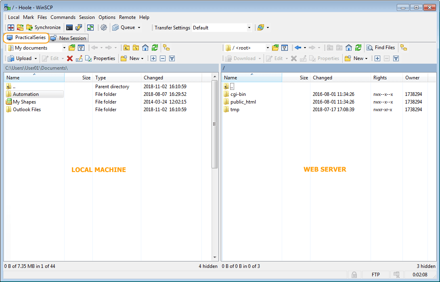440x282 pixels.
Task: Open the Queue button
Action: [x=124, y=27]
